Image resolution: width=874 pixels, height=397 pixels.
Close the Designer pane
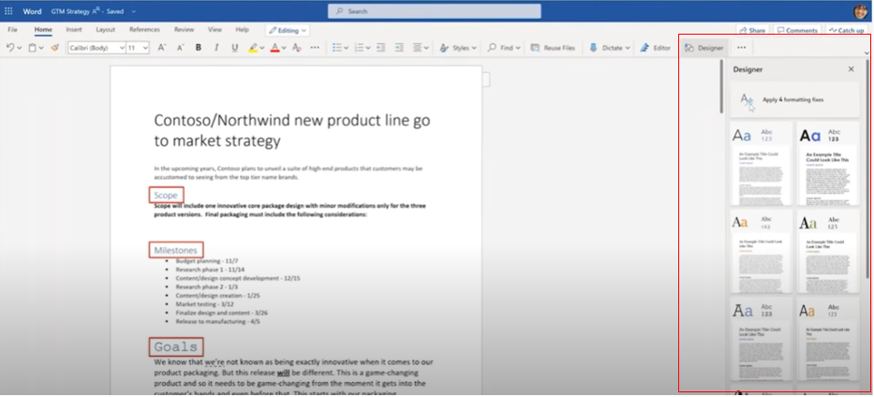tap(851, 69)
